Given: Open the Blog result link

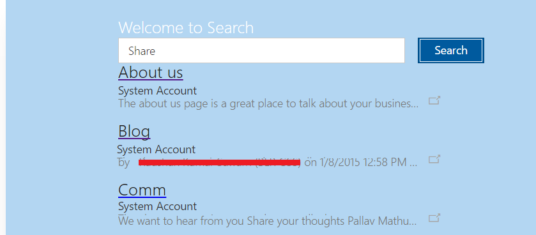Looking at the screenshot, I should coord(134,131).
